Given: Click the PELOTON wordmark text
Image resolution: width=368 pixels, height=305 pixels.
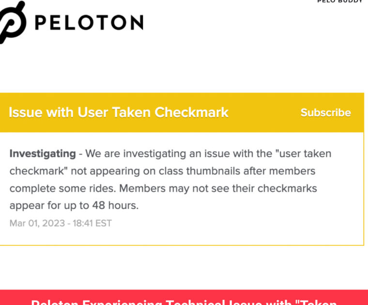Looking at the screenshot, I should point(89,23).
